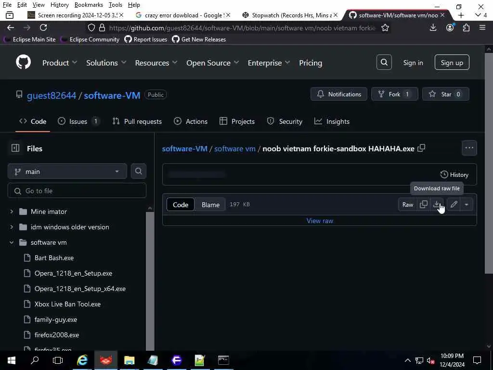The width and height of the screenshot is (493, 370).
Task: Click the View raw link
Action: click(320, 221)
